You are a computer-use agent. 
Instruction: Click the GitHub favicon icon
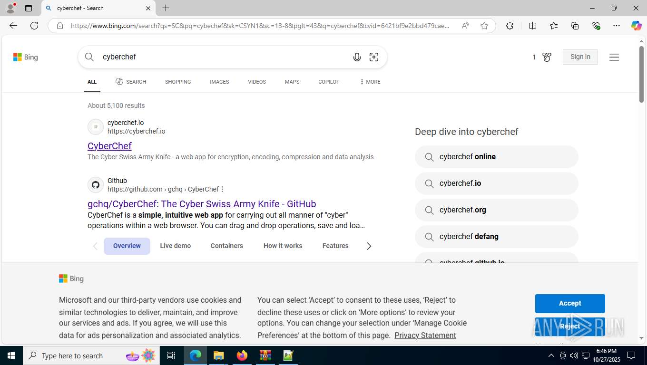[96, 185]
